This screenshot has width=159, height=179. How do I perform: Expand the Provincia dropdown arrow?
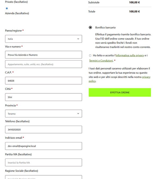[x=78, y=114]
